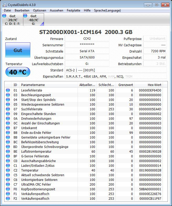The image size is (172, 206).
Task: Click the 40 °C temperature display
Action: [x=18, y=72]
